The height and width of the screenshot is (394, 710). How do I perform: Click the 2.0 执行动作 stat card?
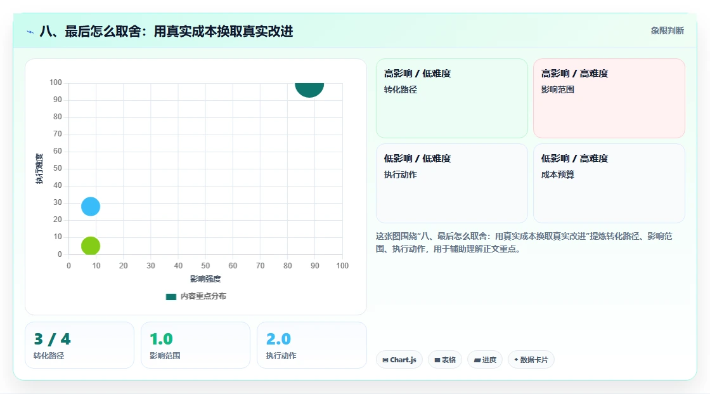point(311,345)
